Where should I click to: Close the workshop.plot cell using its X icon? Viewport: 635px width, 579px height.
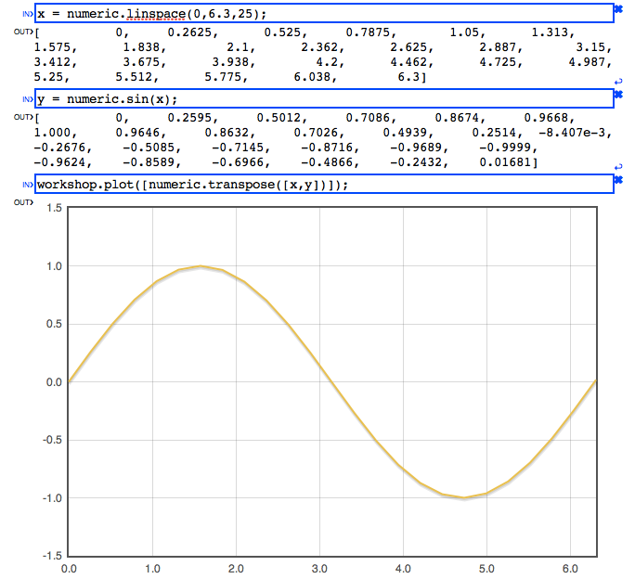pyautogui.click(x=618, y=180)
